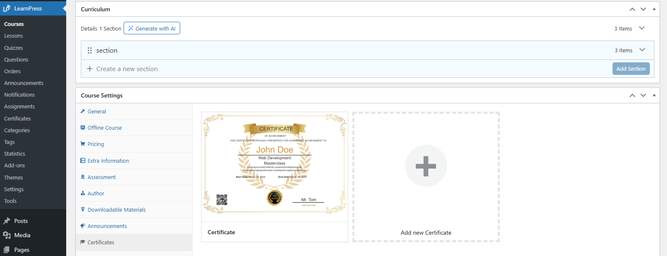Image resolution: width=667 pixels, height=256 pixels.
Task: Open the General settings tab
Action: click(x=134, y=111)
